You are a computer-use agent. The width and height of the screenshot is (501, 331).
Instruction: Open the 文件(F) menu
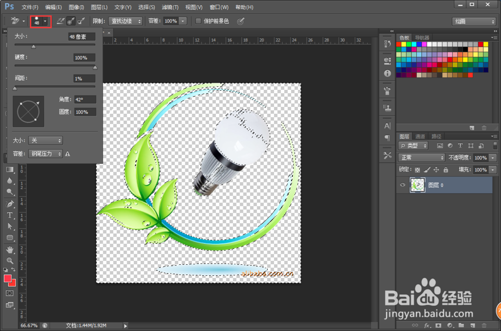click(30, 7)
